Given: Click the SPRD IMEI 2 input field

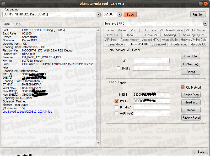Looking at the screenshot, I should click(152, 101).
